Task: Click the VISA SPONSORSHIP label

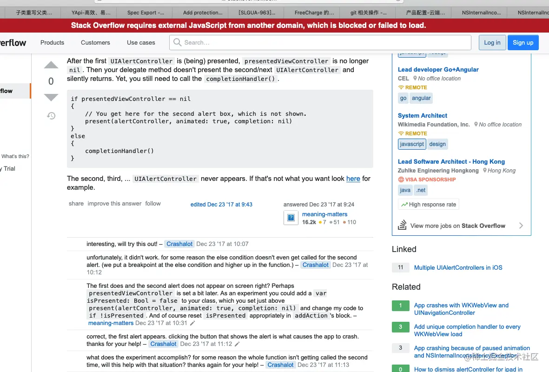Action: (427, 179)
